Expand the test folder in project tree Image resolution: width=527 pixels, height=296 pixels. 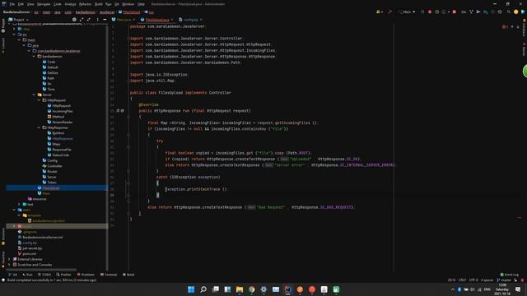coord(19,204)
